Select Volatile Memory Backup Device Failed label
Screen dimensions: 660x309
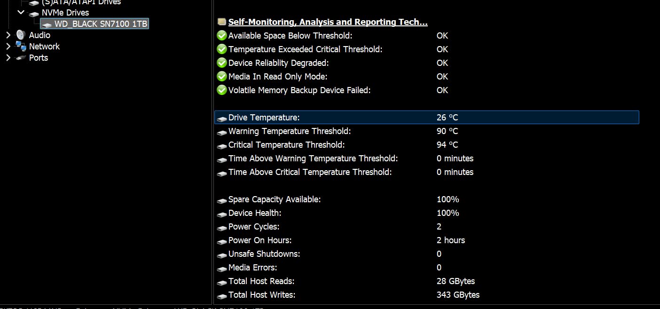[x=299, y=90]
